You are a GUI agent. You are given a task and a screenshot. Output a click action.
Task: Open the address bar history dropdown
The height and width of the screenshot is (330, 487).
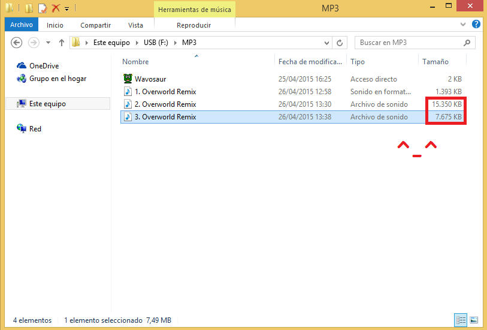pos(326,43)
